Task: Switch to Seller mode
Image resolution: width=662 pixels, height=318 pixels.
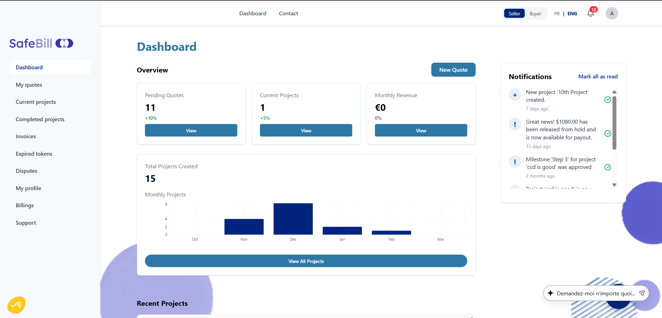Action: pos(514,14)
